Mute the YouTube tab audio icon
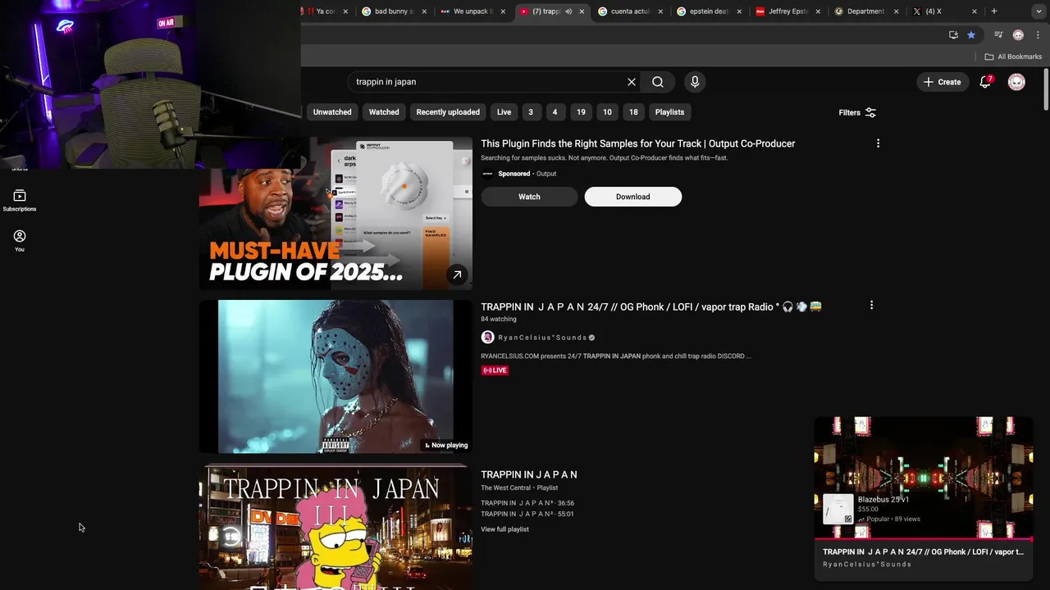This screenshot has width=1050, height=590. click(x=568, y=11)
